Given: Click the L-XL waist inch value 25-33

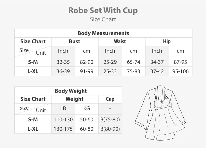Looking at the screenshot, I should [110, 71].
